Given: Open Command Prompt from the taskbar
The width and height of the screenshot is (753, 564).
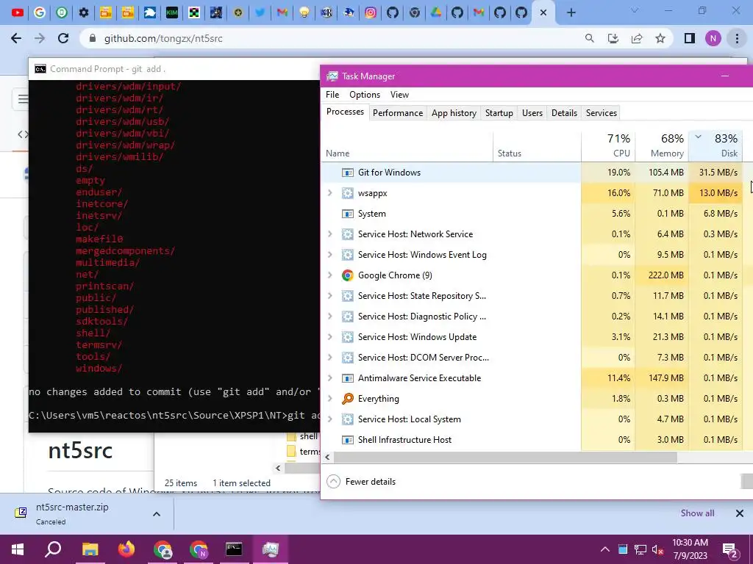Looking at the screenshot, I should click(x=234, y=549).
